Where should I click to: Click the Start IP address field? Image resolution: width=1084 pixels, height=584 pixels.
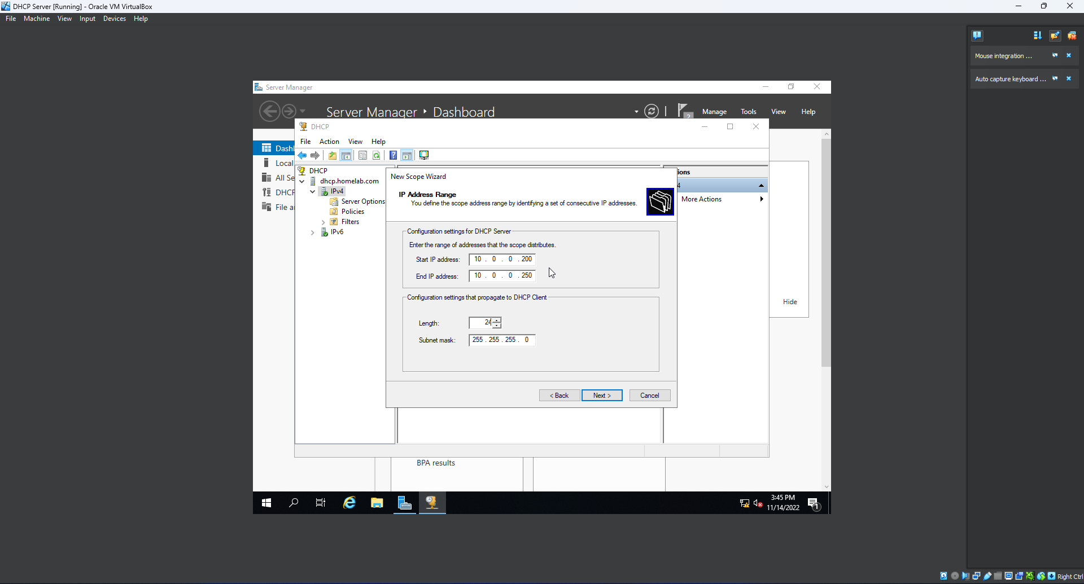[x=502, y=260]
